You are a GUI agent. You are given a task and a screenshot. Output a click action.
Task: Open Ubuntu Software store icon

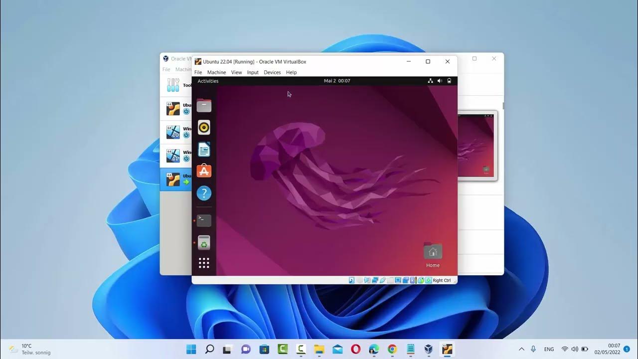pyautogui.click(x=204, y=171)
